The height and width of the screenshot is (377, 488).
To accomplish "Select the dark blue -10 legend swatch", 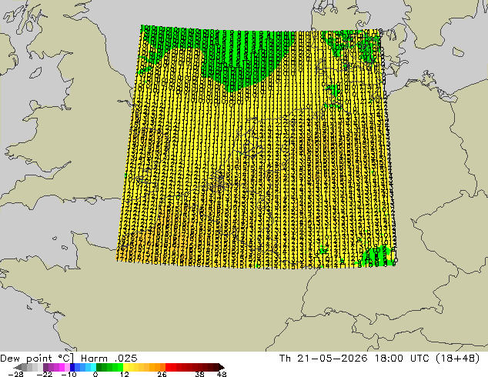I will pyautogui.click(x=72, y=367).
